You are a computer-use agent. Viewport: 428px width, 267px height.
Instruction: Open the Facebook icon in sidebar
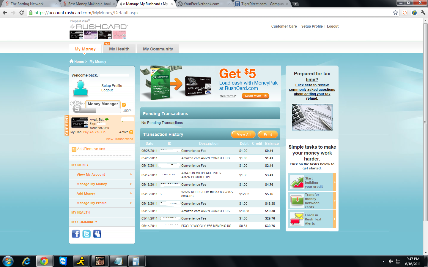pyautogui.click(x=76, y=234)
